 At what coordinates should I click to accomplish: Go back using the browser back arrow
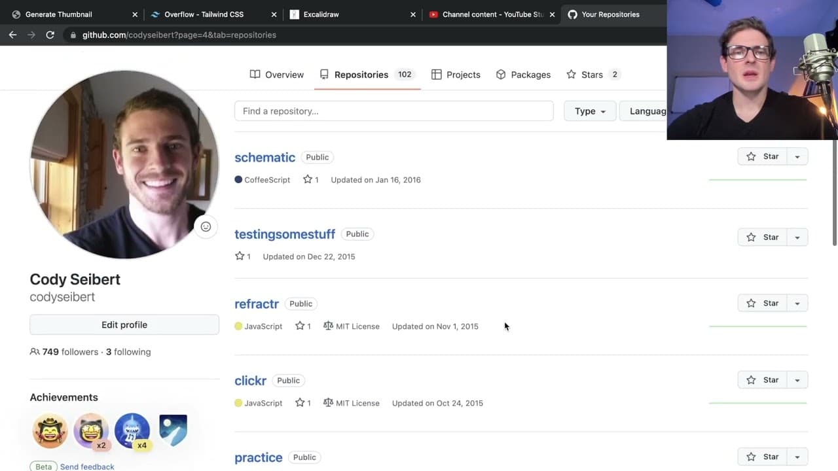12,35
